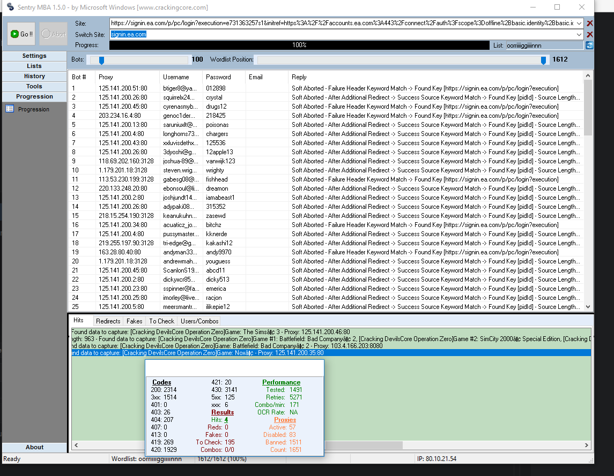Click the Sentry MBA title bar app icon
The image size is (614, 476).
(x=11, y=7)
